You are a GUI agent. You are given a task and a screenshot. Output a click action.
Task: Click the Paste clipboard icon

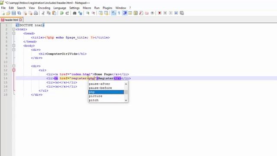pyautogui.click(x=54, y=13)
